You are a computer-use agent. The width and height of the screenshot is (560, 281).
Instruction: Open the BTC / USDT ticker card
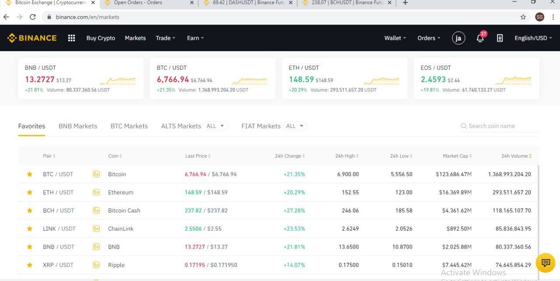coord(213,79)
